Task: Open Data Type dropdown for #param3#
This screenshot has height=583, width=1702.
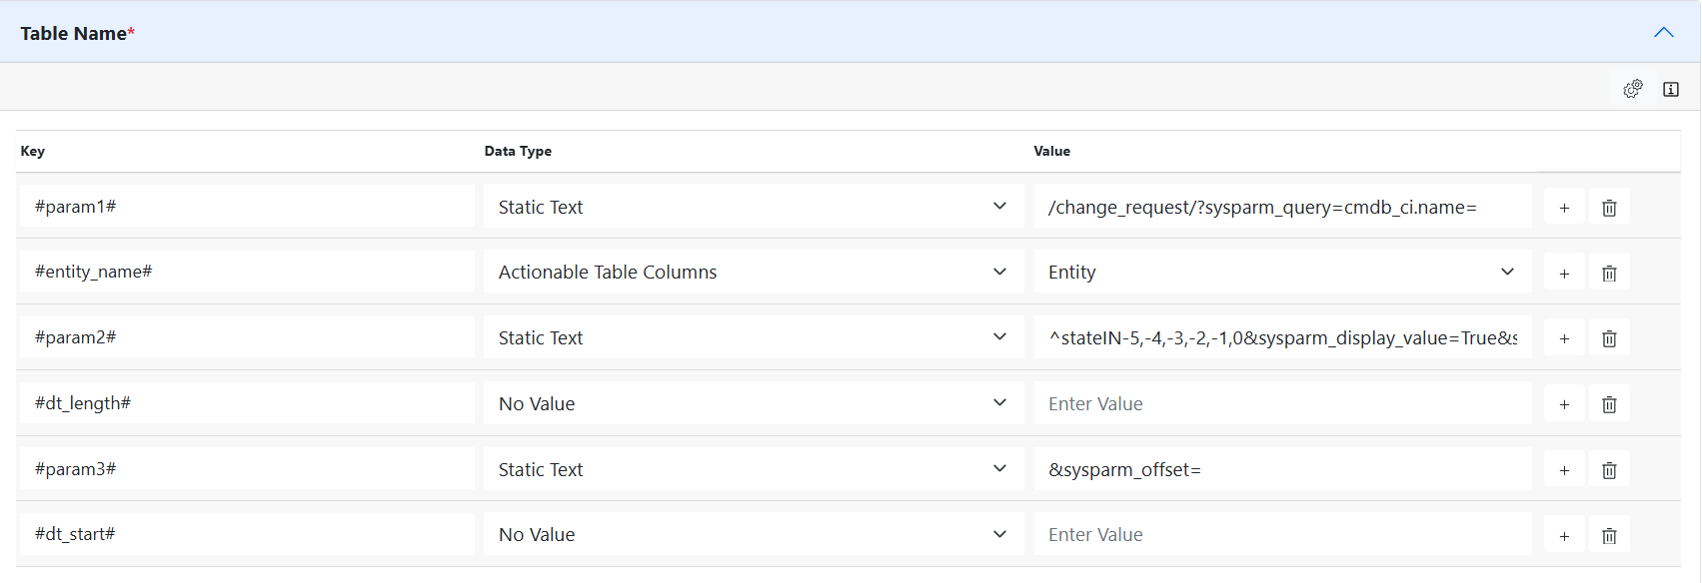Action: (754, 469)
